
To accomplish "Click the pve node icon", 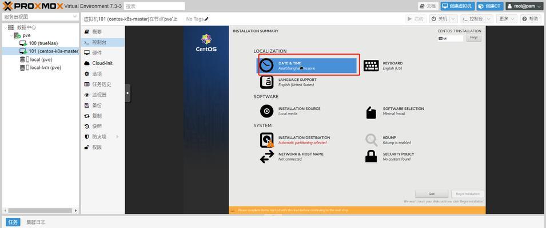I will click(17, 35).
